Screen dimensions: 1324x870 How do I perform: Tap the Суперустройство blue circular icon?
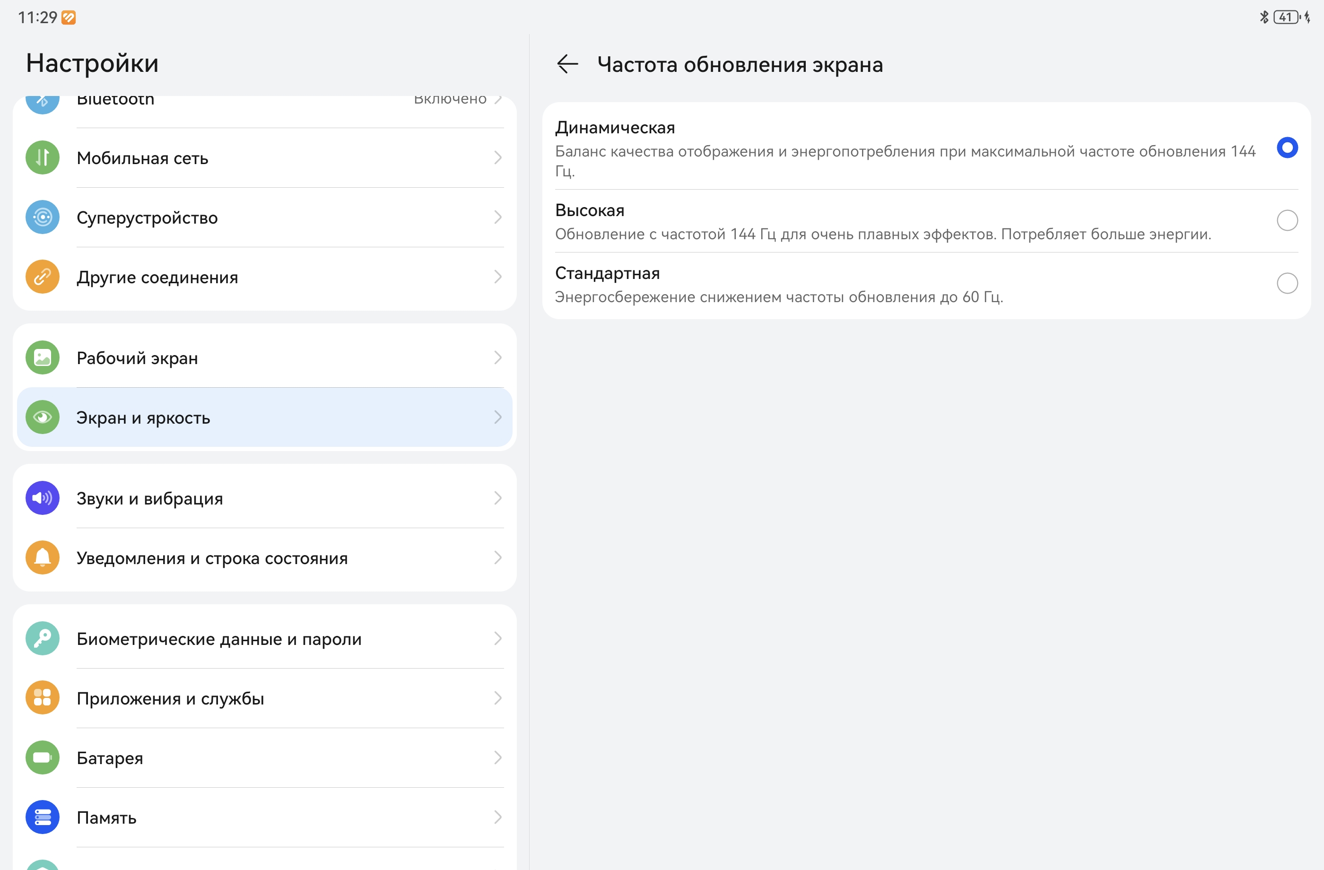point(42,217)
